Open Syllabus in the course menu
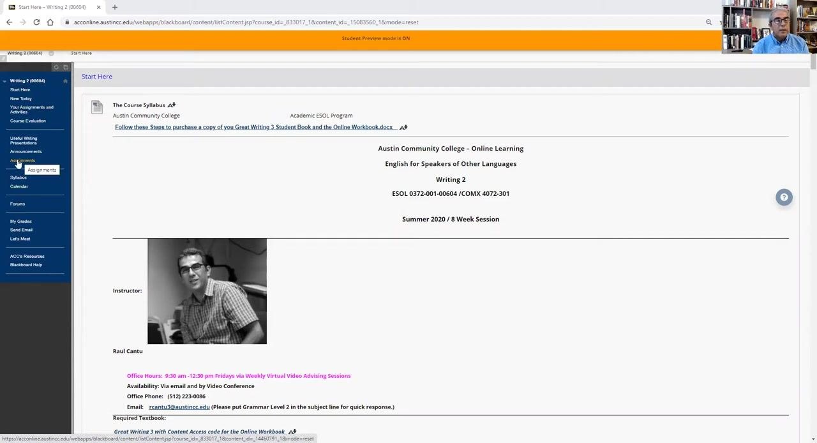817x443 pixels. click(x=18, y=177)
